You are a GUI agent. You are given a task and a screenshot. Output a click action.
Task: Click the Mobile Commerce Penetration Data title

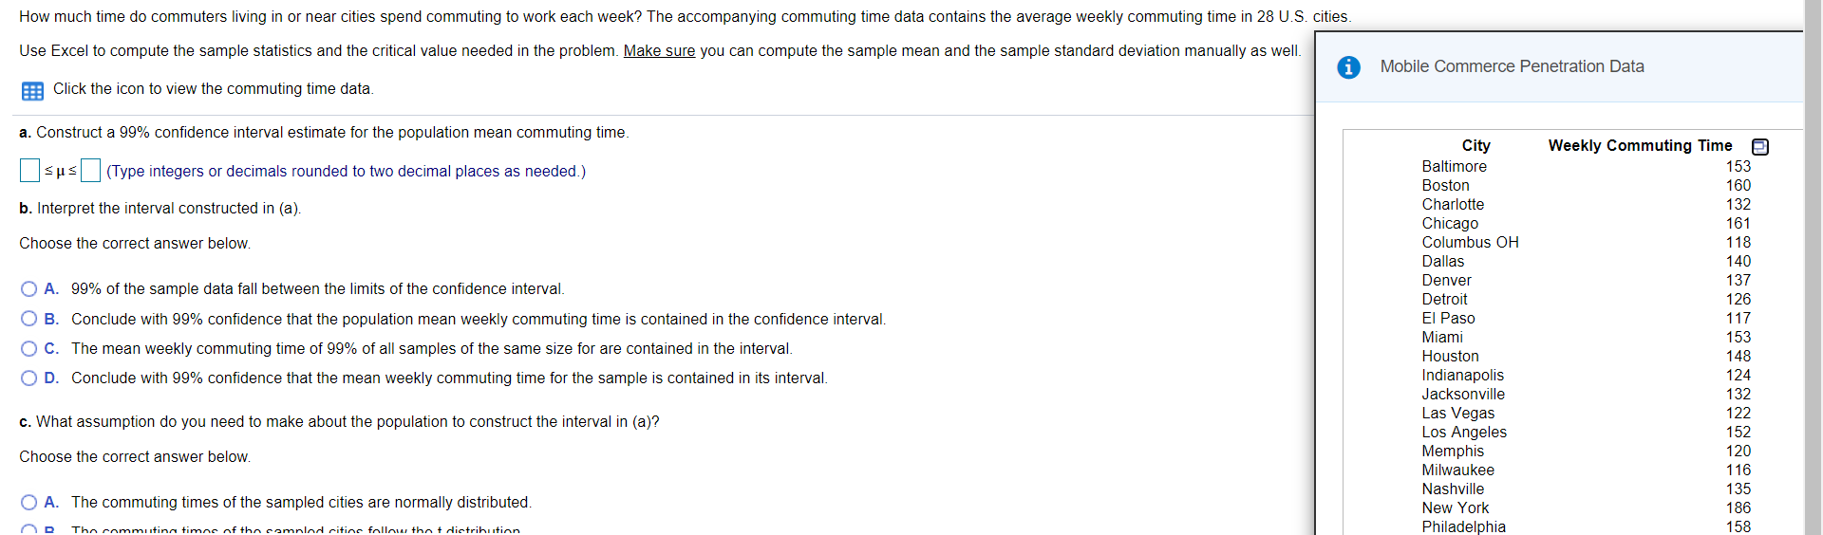pyautogui.click(x=1512, y=66)
